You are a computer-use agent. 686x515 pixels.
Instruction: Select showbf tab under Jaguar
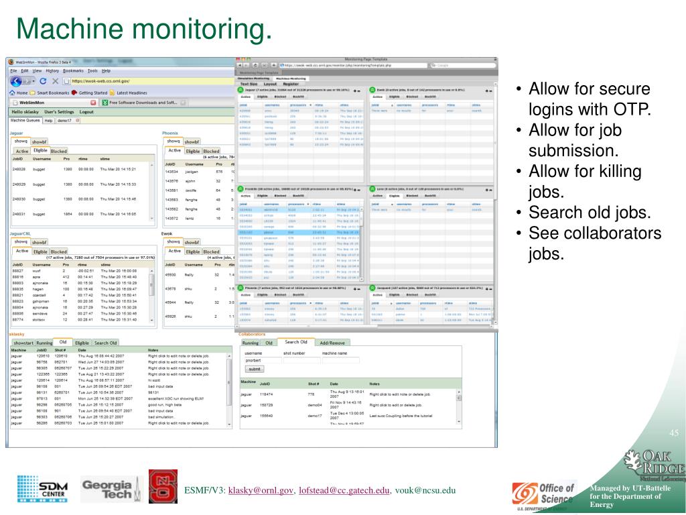point(39,142)
